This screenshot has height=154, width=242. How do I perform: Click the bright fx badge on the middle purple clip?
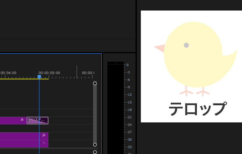pos(44,135)
